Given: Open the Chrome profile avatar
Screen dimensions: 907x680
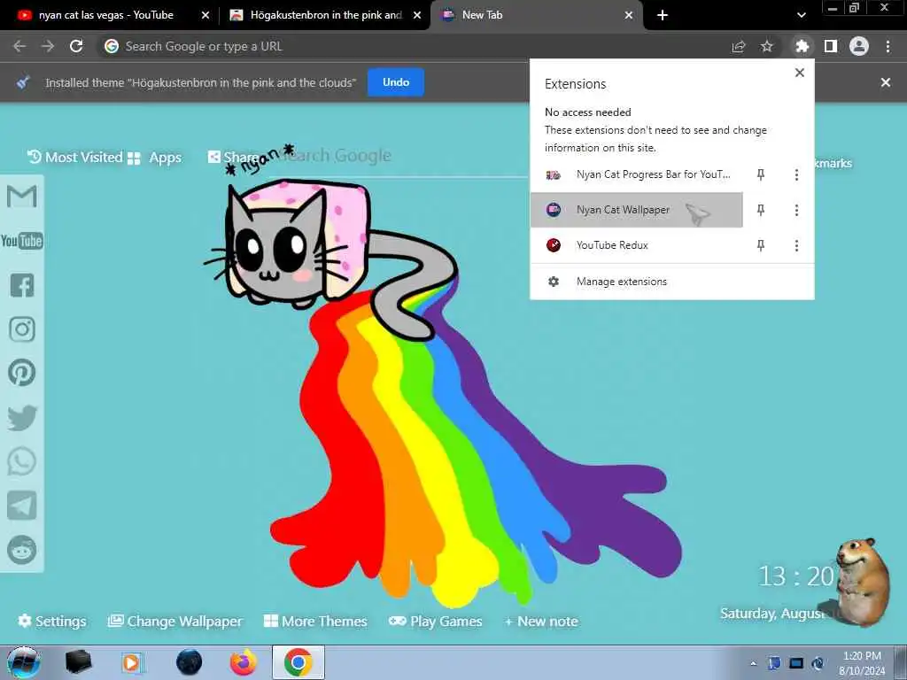Looking at the screenshot, I should [x=859, y=46].
